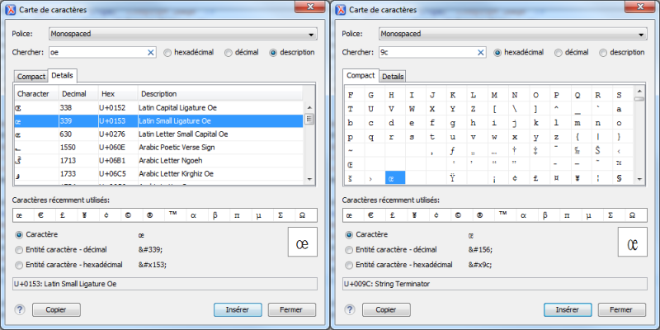
Task: Select the highlighted œ cell in compact grid
Action: (x=395, y=177)
